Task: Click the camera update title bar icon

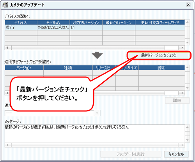Action: pos(5,5)
